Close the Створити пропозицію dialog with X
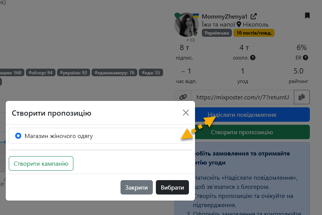Screen dimensions: 322x215 [x=186, y=113]
